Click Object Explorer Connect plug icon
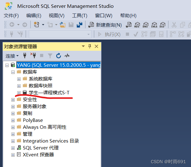This screenshot has width=191, height=167. tap(25, 55)
